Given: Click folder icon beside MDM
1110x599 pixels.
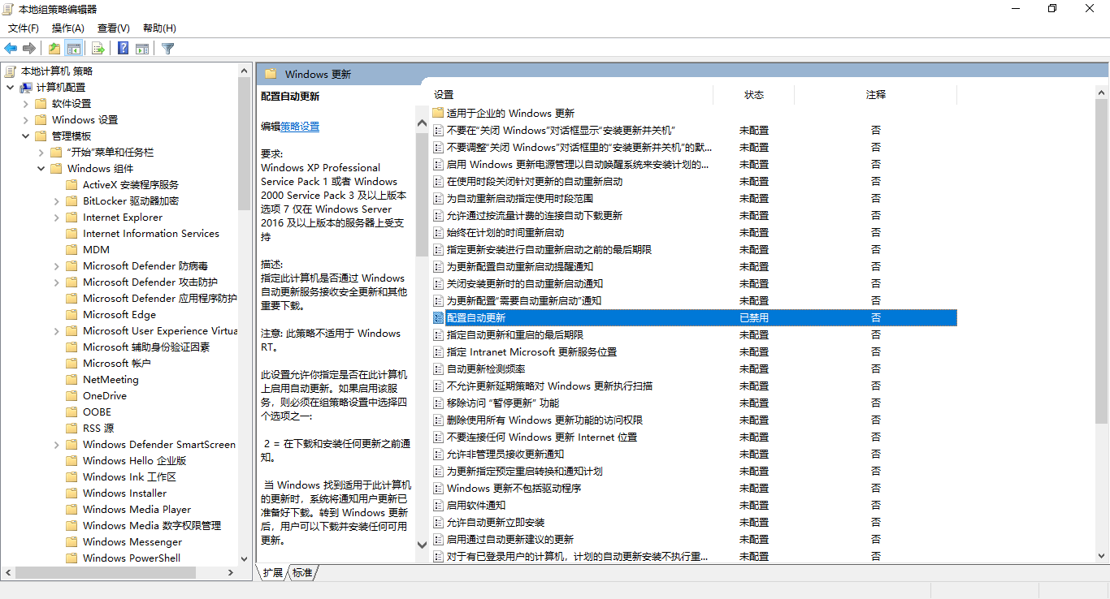Looking at the screenshot, I should coord(72,250).
